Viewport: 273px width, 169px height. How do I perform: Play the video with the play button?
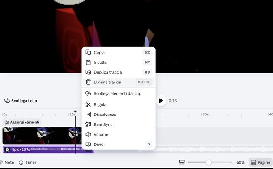tap(161, 101)
